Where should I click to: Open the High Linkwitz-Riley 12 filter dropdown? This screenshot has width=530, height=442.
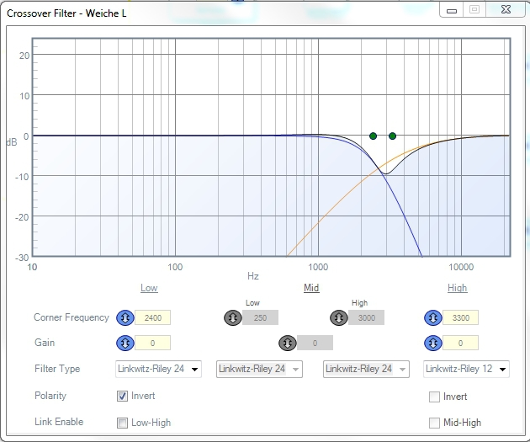466,369
